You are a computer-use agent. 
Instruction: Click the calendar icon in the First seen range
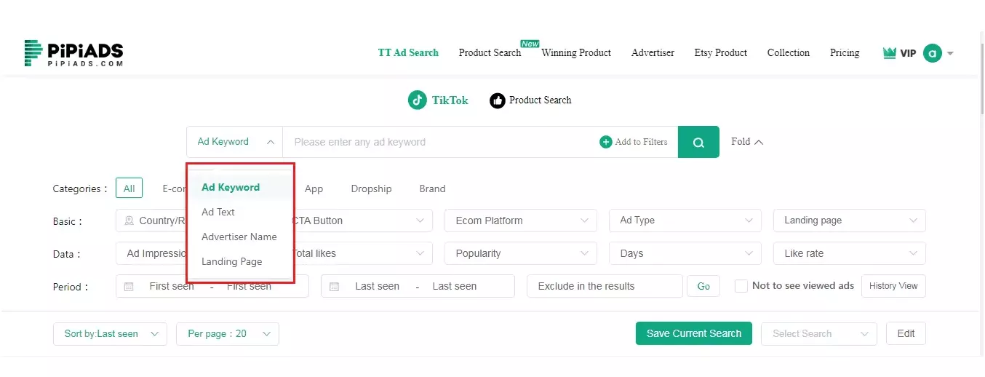click(x=129, y=287)
